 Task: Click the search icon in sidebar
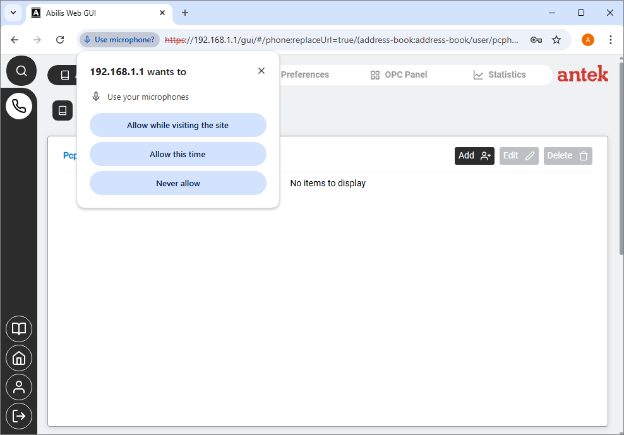[x=21, y=71]
